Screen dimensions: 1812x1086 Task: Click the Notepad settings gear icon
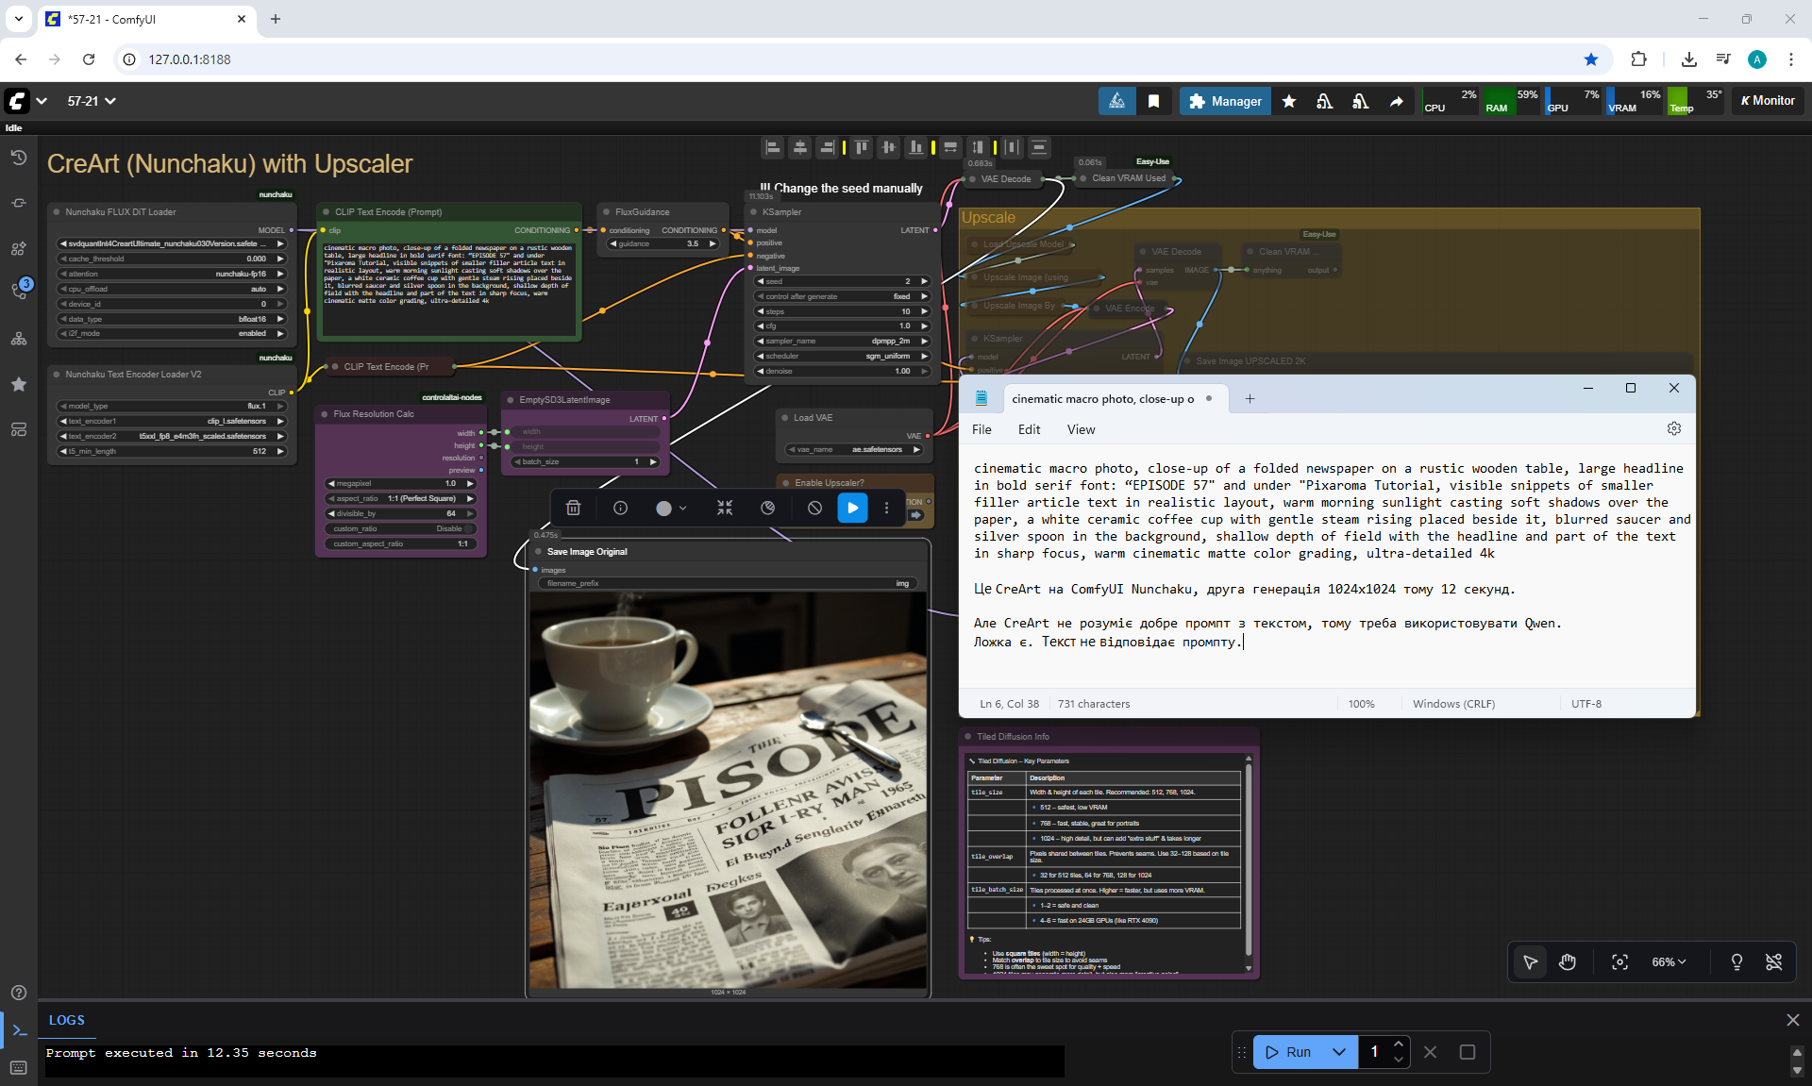1673,428
